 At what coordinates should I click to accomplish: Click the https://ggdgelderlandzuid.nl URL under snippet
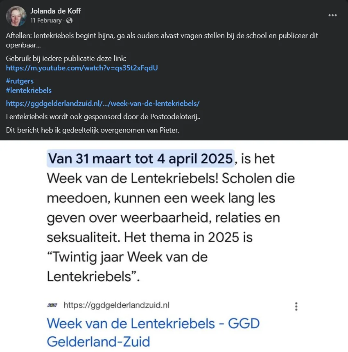tap(117, 305)
